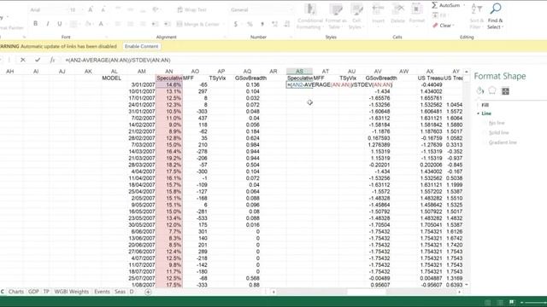
Task: Switch to the GDP sheet tab
Action: [33, 292]
